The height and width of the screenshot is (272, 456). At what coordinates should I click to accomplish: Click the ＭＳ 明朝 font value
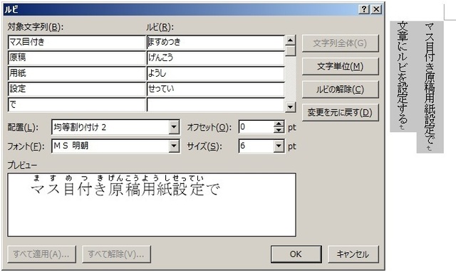pos(71,146)
